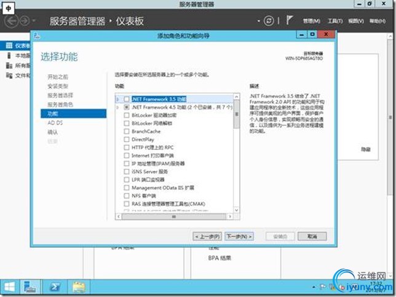This screenshot has height=297, width=396.
Task: Refresh the Server Manager dashboard
Action: [x=269, y=21]
